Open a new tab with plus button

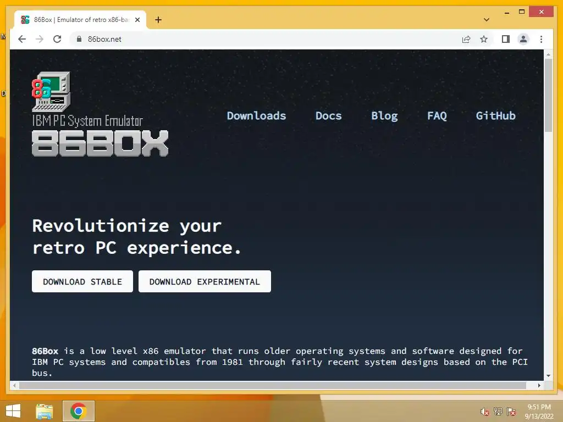click(158, 20)
